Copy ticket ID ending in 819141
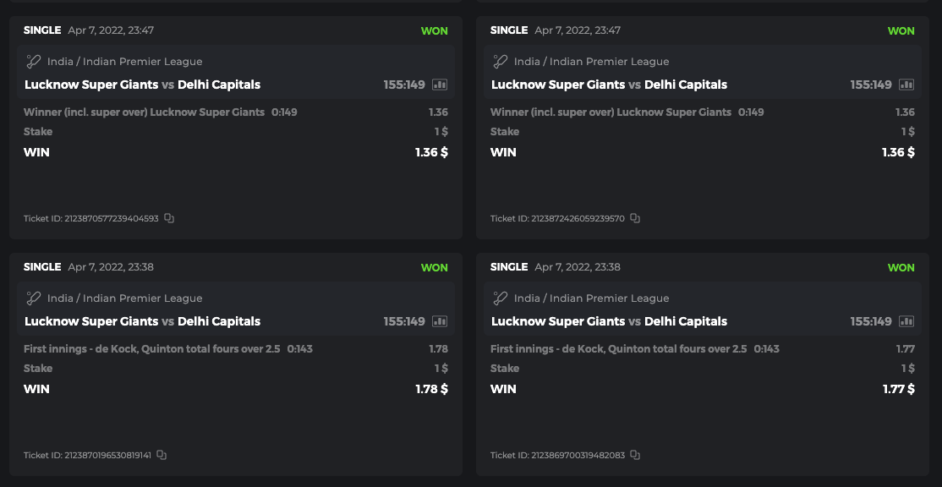The image size is (942, 487). [162, 455]
